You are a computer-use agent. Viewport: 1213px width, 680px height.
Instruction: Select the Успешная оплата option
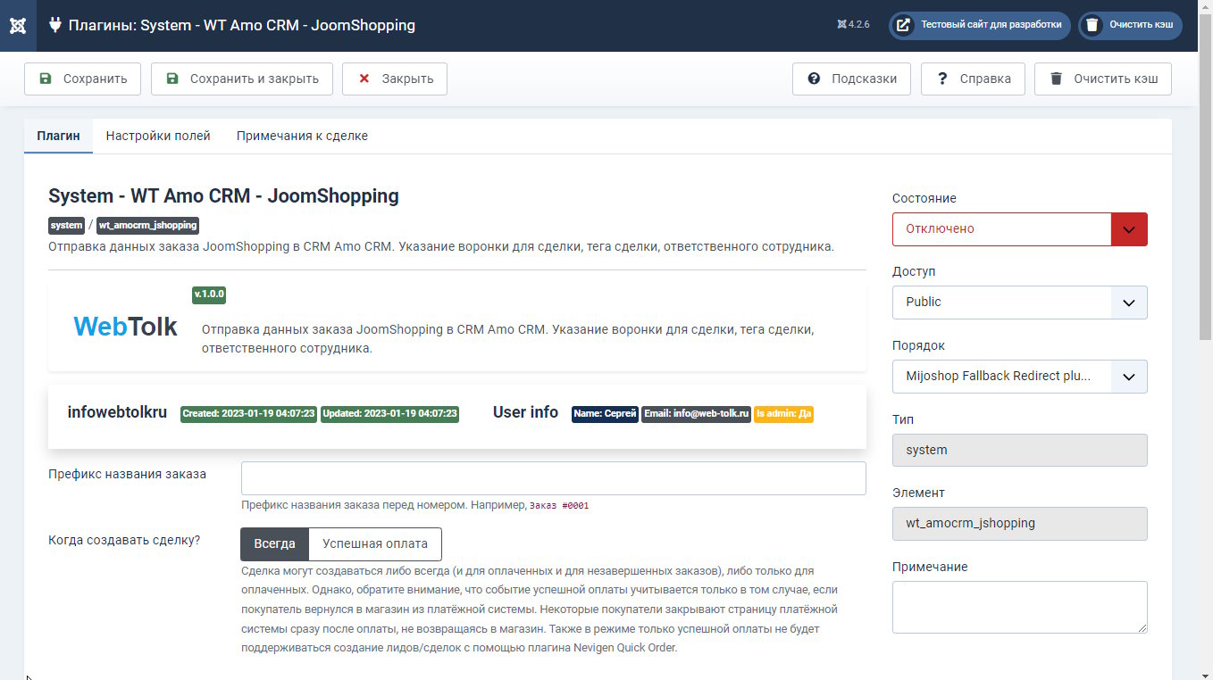click(x=374, y=543)
